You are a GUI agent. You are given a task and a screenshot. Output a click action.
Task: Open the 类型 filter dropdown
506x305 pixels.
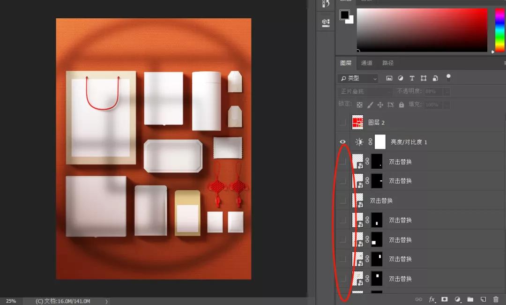point(358,78)
